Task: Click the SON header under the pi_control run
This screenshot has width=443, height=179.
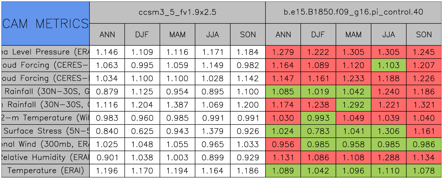Action: [424, 35]
